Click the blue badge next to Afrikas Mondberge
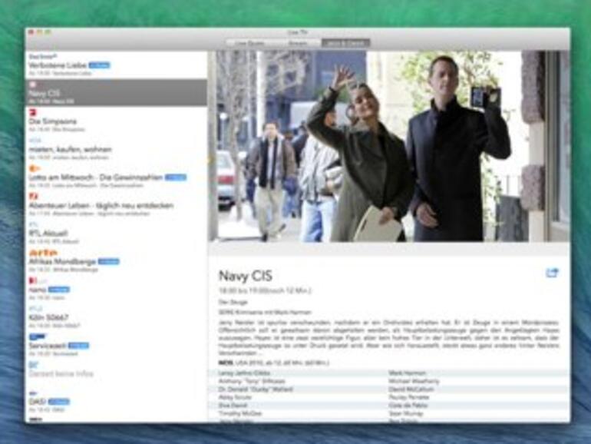Image resolution: width=591 pixels, height=444 pixels. click(x=109, y=261)
